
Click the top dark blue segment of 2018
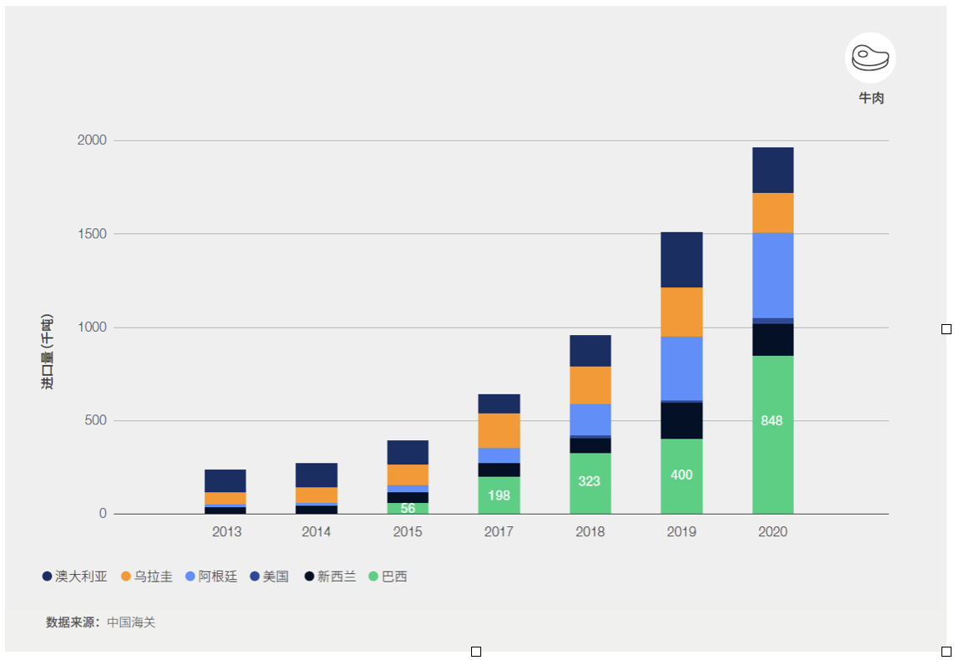pos(590,351)
